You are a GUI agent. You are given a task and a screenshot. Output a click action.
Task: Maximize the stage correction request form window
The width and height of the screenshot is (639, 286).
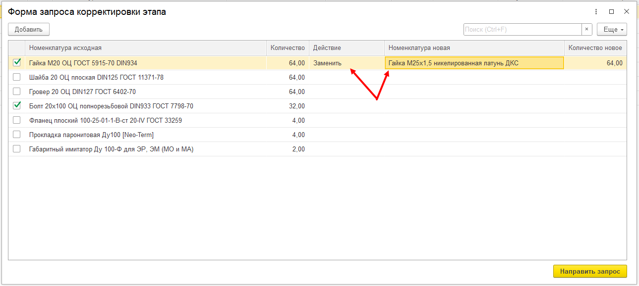[x=611, y=12]
